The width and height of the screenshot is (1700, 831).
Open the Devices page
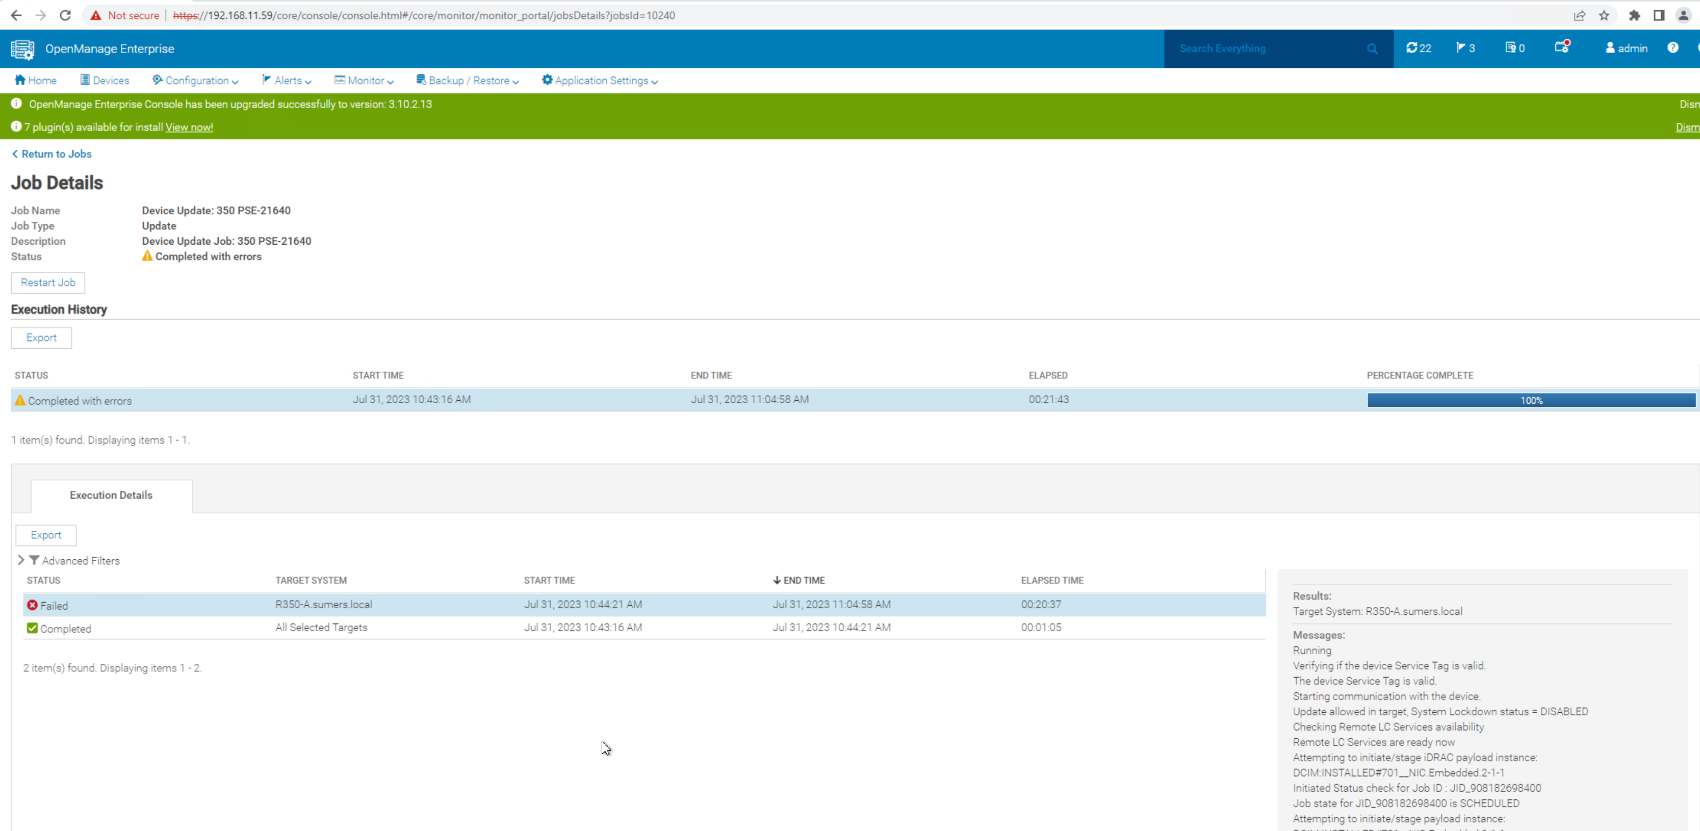[x=105, y=81]
